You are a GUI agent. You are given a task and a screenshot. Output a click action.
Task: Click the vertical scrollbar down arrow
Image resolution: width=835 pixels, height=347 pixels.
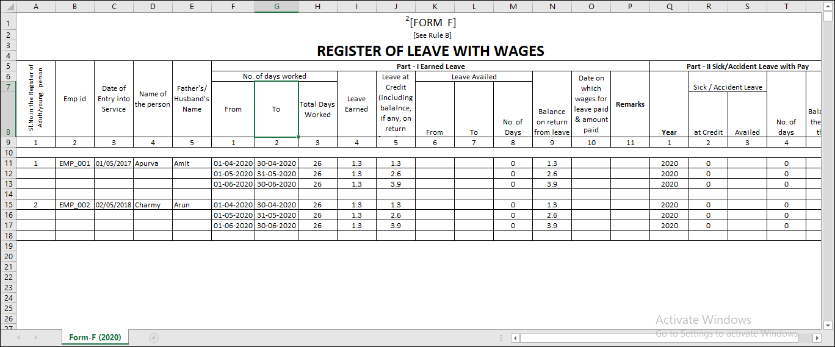click(x=828, y=324)
